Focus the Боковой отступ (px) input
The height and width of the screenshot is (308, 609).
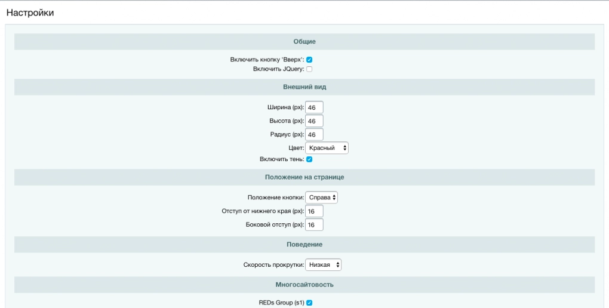click(x=314, y=224)
